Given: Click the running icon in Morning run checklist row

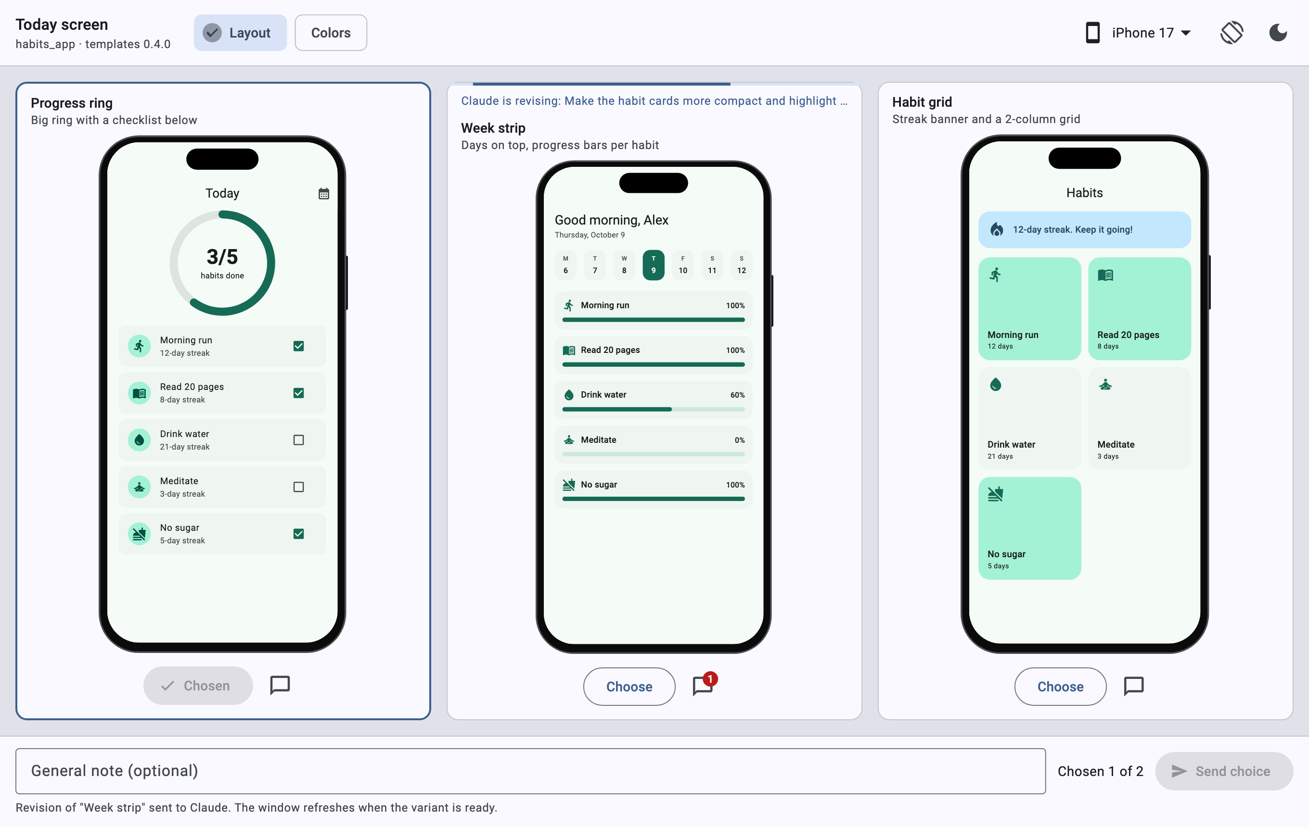Looking at the screenshot, I should click(x=139, y=346).
